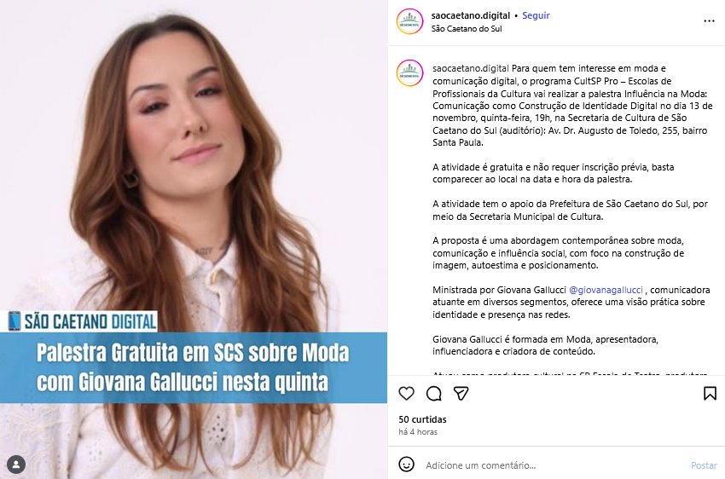This screenshot has height=479, width=725.
Task: Like the post with the heart icon
Action: coord(406,394)
